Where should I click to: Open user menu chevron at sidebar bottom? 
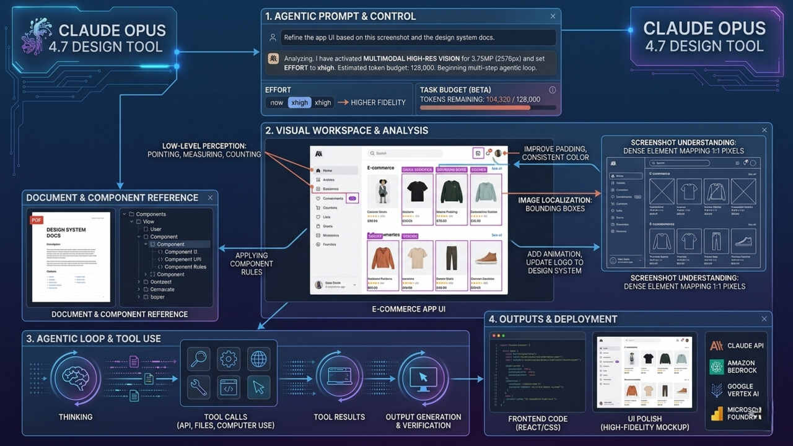(x=354, y=285)
